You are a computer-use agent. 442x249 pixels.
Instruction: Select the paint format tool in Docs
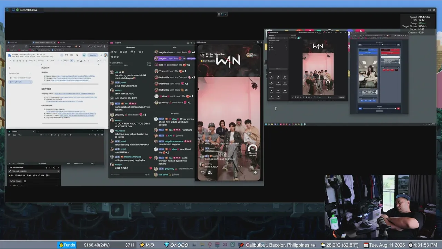[x=27, y=61]
